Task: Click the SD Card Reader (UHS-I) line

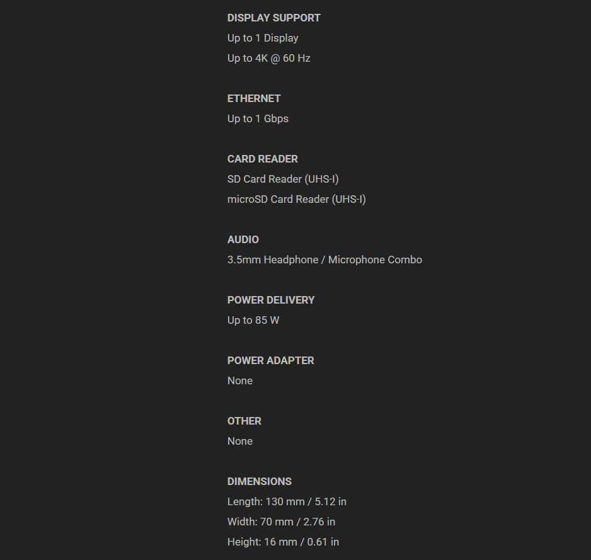Action: (283, 179)
